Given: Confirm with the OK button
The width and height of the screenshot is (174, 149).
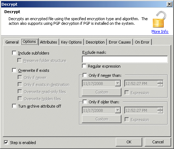Looking at the screenshot, I should pyautogui.click(x=129, y=142).
